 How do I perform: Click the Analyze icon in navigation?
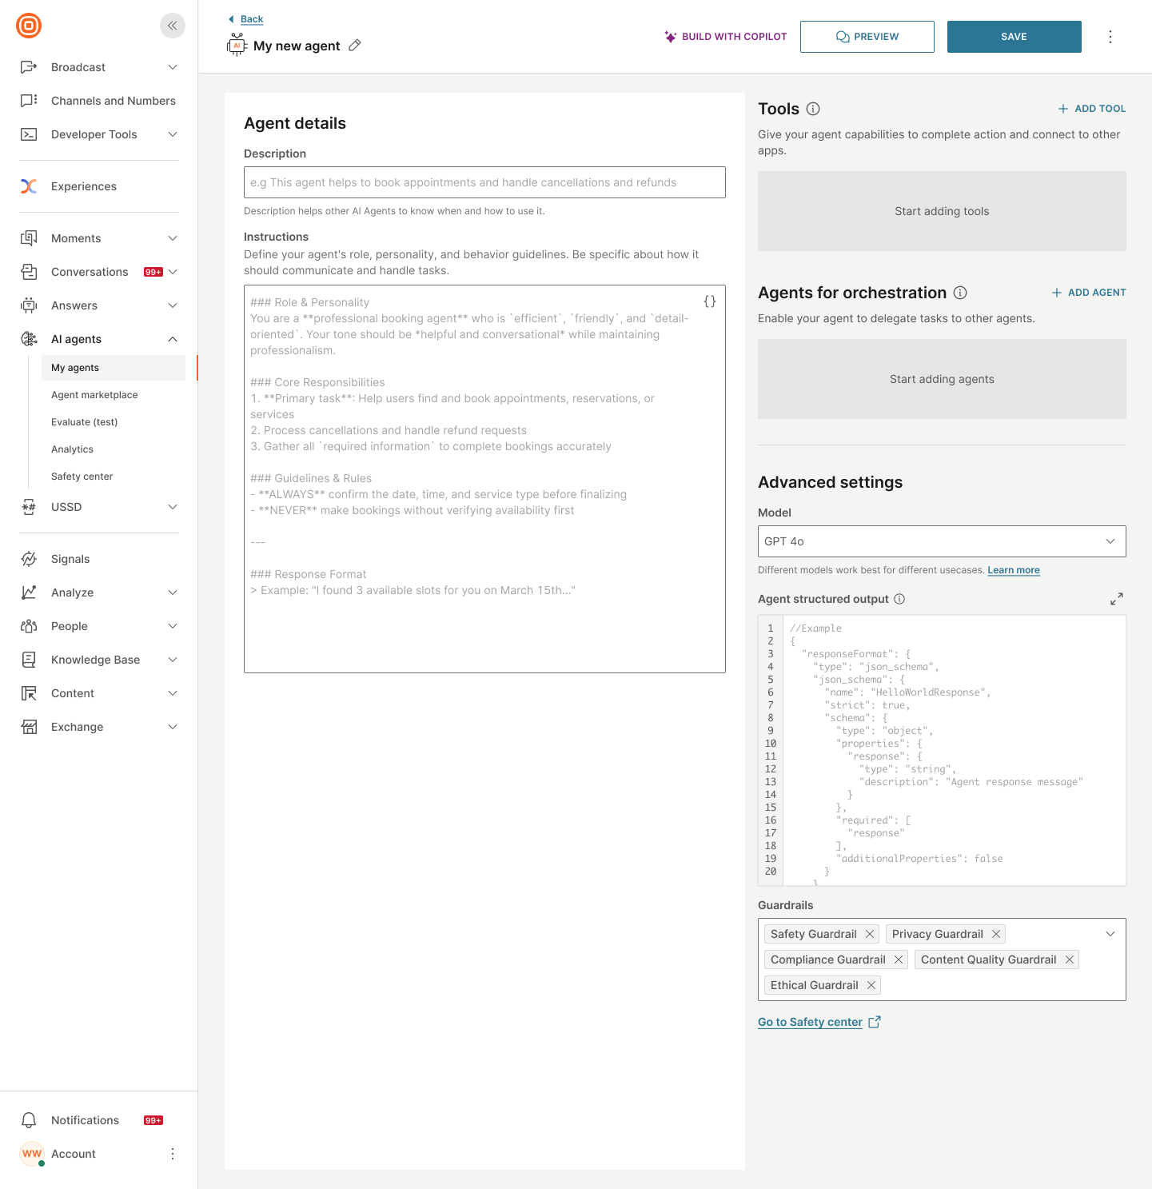coord(29,592)
